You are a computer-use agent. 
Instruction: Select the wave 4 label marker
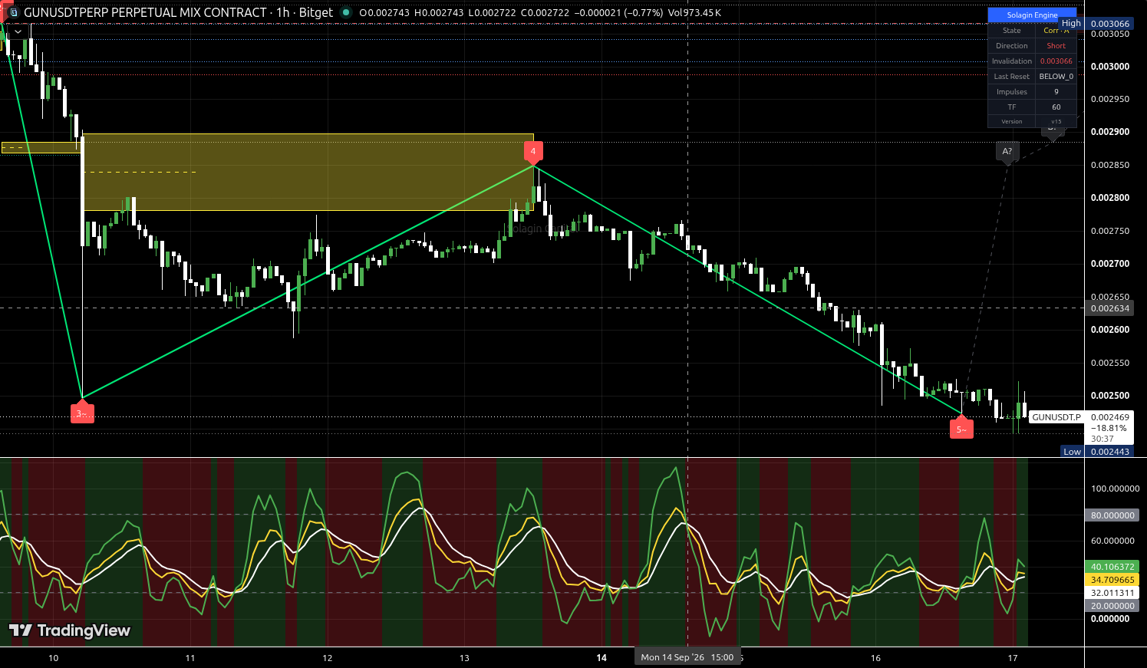coord(533,151)
